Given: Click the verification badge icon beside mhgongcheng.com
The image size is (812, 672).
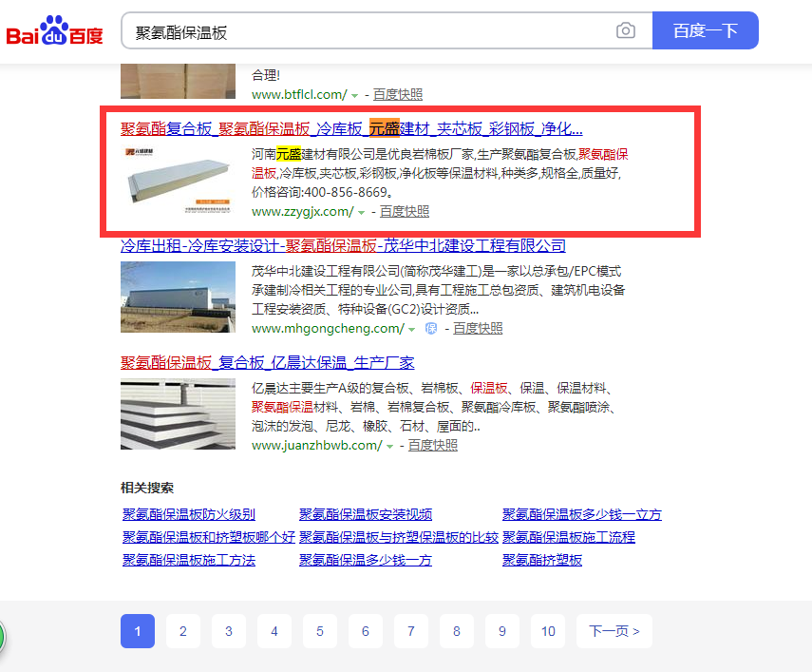Looking at the screenshot, I should (x=431, y=329).
